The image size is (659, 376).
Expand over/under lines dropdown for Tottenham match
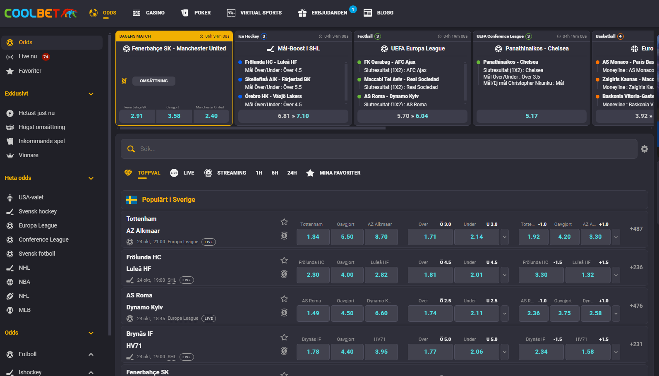coord(505,237)
